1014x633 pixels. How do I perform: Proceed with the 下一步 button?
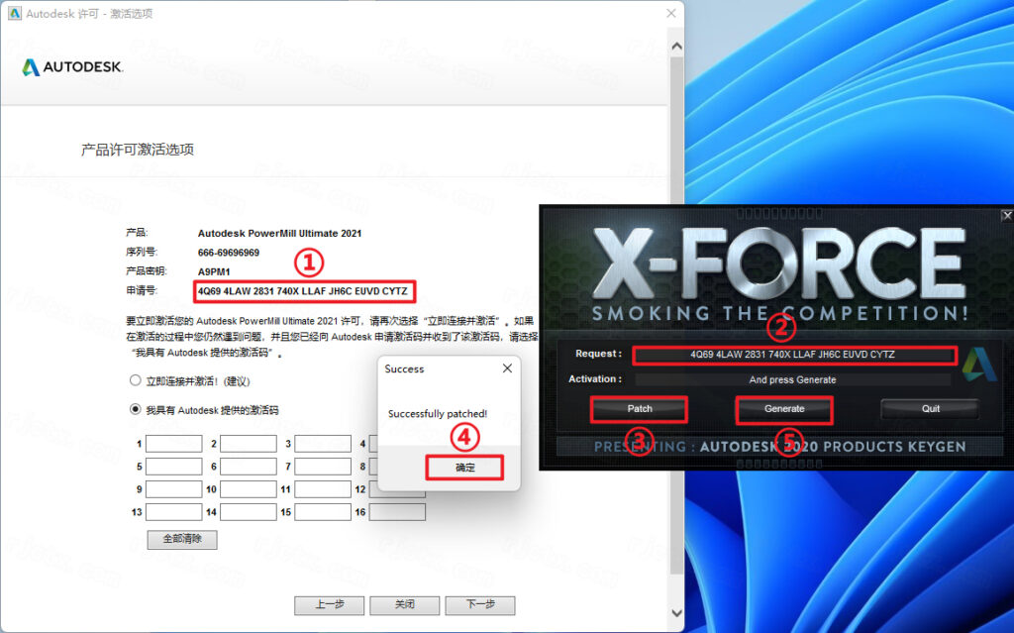pyautogui.click(x=480, y=605)
